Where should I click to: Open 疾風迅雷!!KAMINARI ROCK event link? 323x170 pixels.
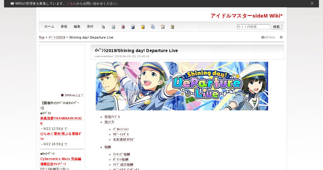point(61,121)
